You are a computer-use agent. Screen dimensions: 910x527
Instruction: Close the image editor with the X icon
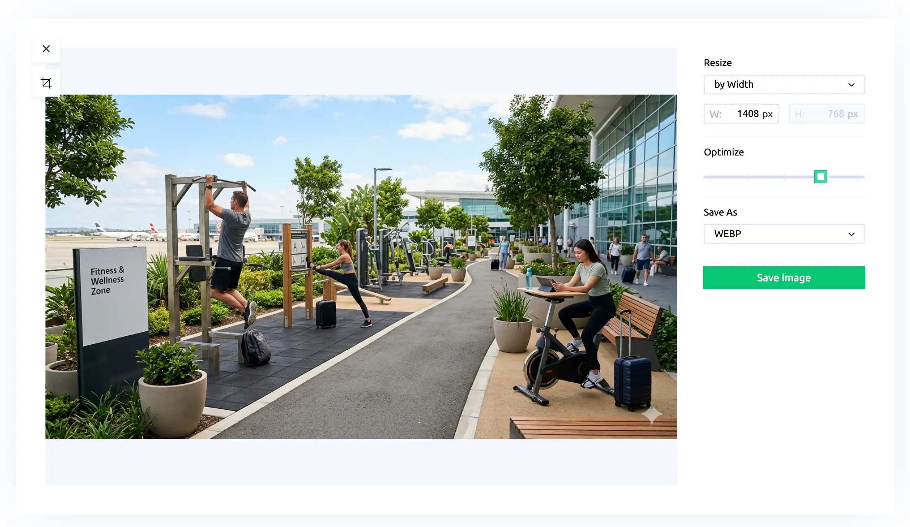(46, 49)
